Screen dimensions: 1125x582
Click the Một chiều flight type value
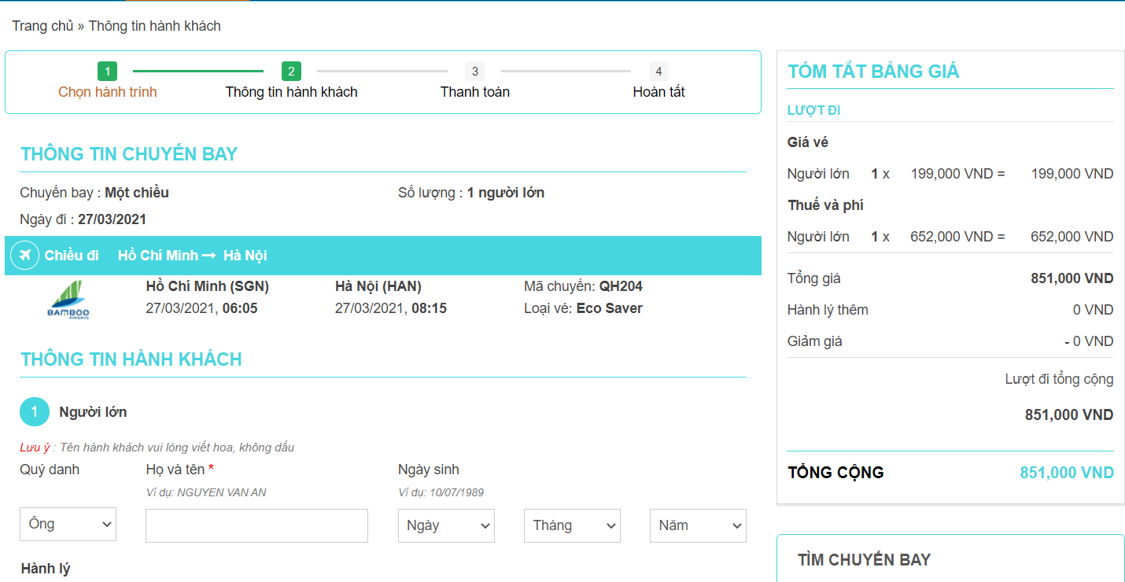[137, 193]
